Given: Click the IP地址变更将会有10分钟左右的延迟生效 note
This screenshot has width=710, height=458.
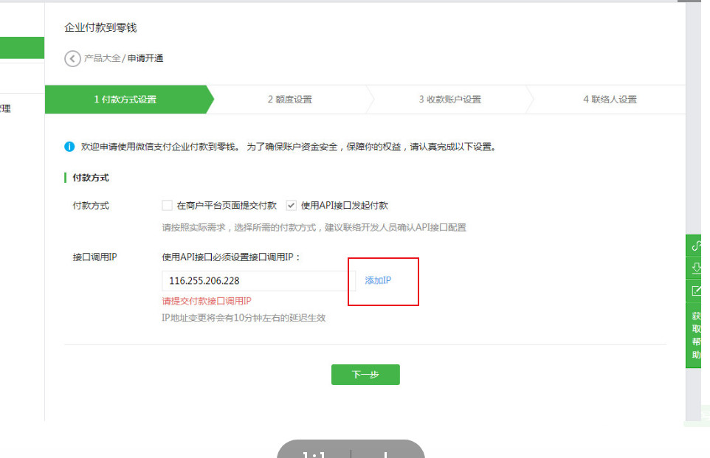Looking at the screenshot, I should pos(244,318).
